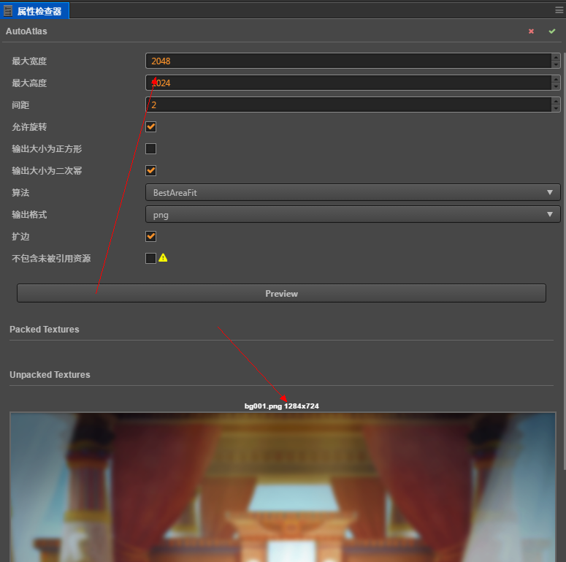The image size is (566, 562).
Task: Decrease 间距 with the down stepper arrow
Action: [556, 108]
